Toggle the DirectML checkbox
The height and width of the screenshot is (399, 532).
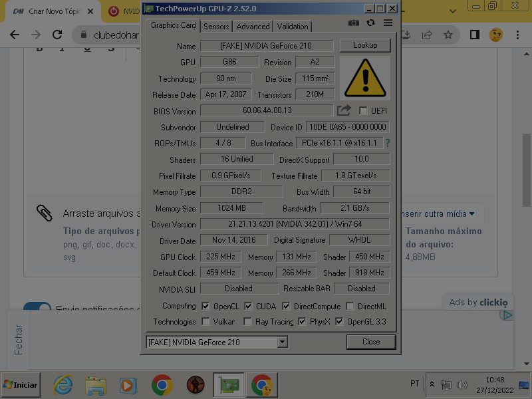[x=350, y=306]
